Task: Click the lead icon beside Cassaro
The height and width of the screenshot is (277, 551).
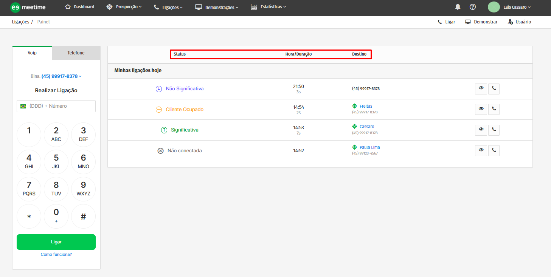Action: [354, 127]
